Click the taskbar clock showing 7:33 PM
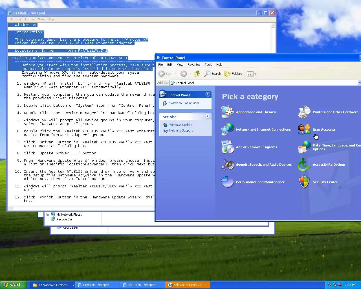This screenshot has width=361, height=289. [350, 285]
